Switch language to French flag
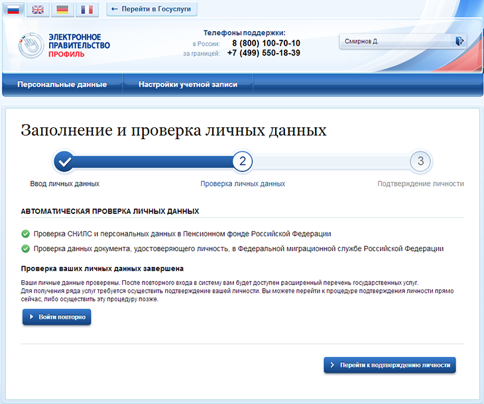This screenshot has height=404, width=484. point(87,9)
